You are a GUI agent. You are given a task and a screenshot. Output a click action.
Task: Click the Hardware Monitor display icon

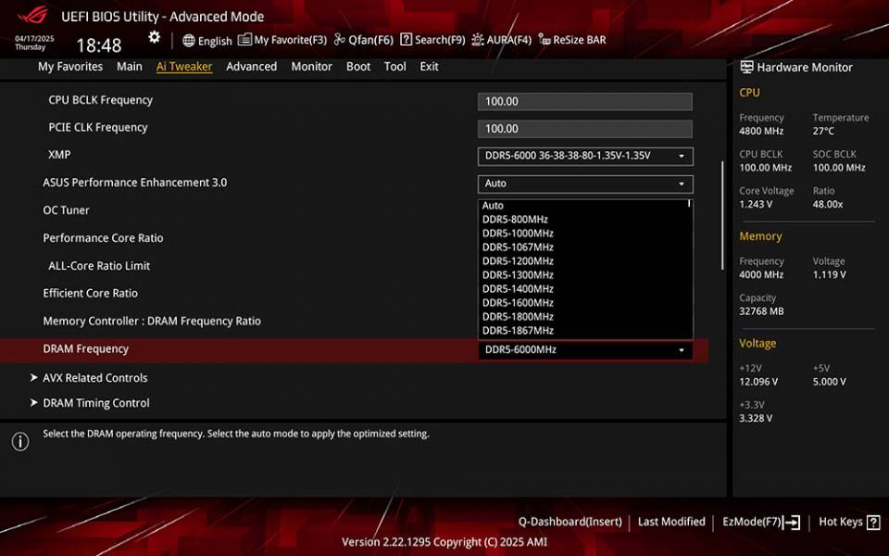click(746, 67)
